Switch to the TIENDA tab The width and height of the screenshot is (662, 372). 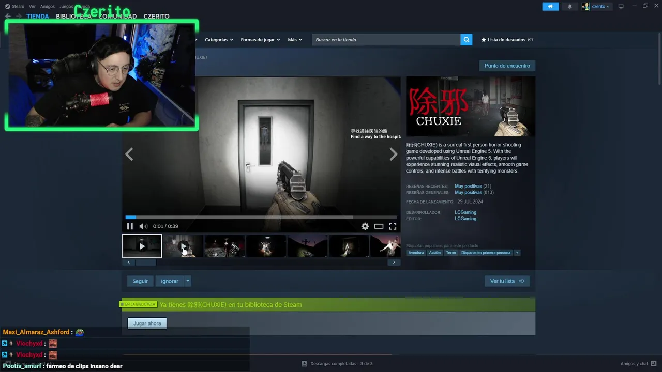tap(38, 17)
